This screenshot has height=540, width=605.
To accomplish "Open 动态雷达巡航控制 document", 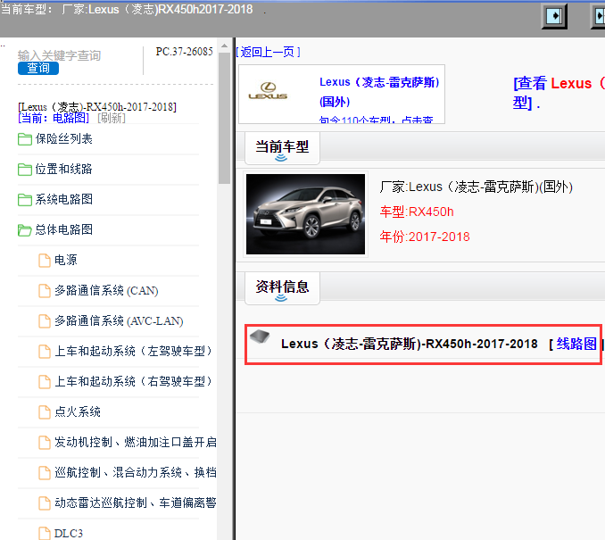I will (136, 503).
